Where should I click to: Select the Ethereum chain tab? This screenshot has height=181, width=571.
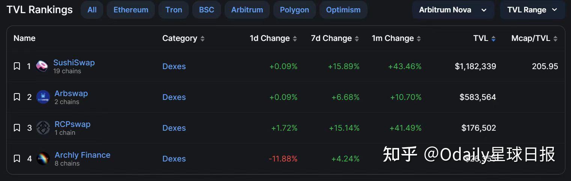[131, 10]
